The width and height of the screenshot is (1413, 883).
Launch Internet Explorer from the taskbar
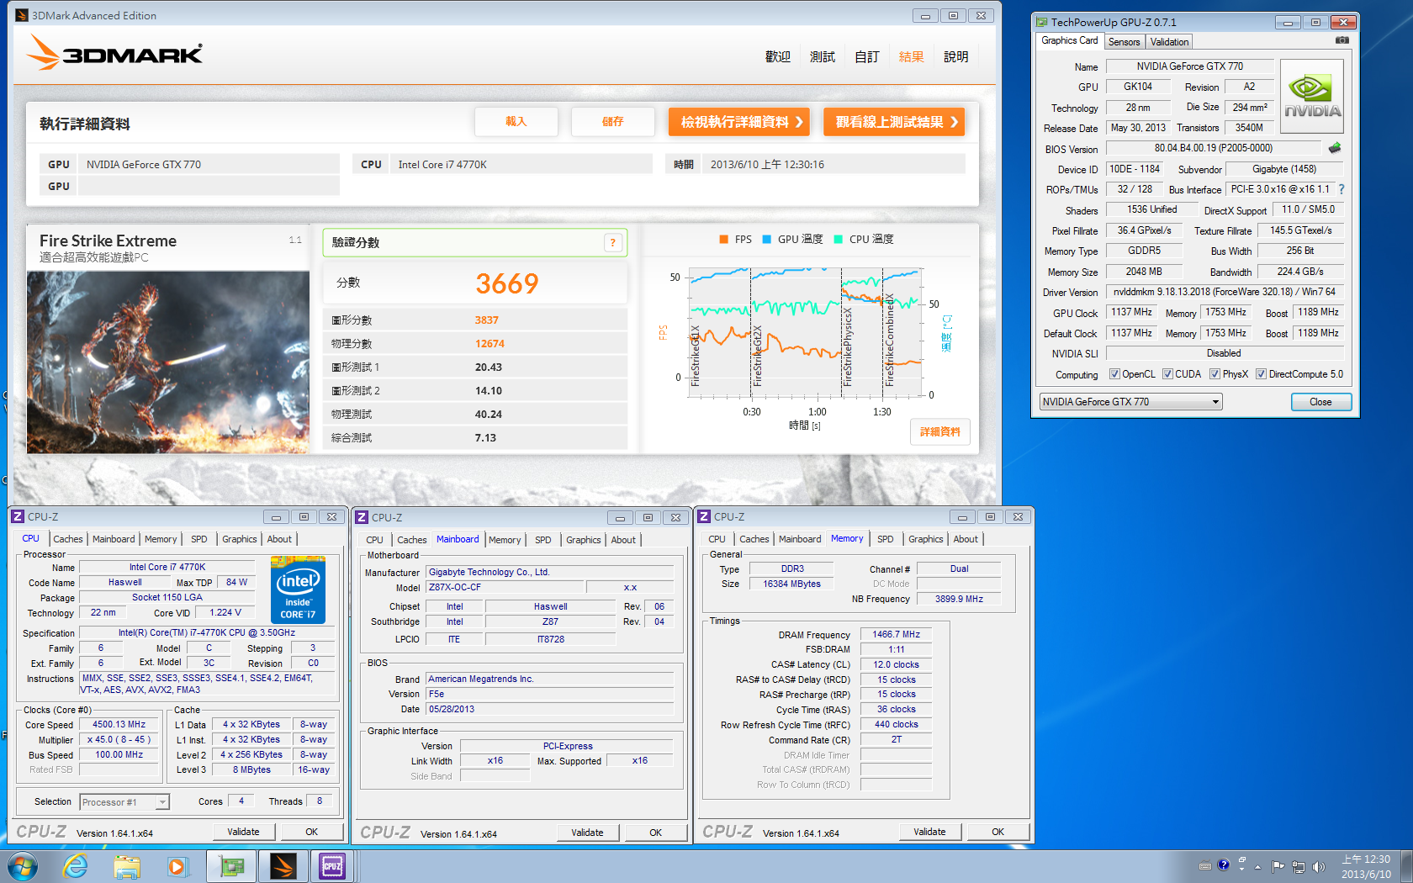coord(75,866)
